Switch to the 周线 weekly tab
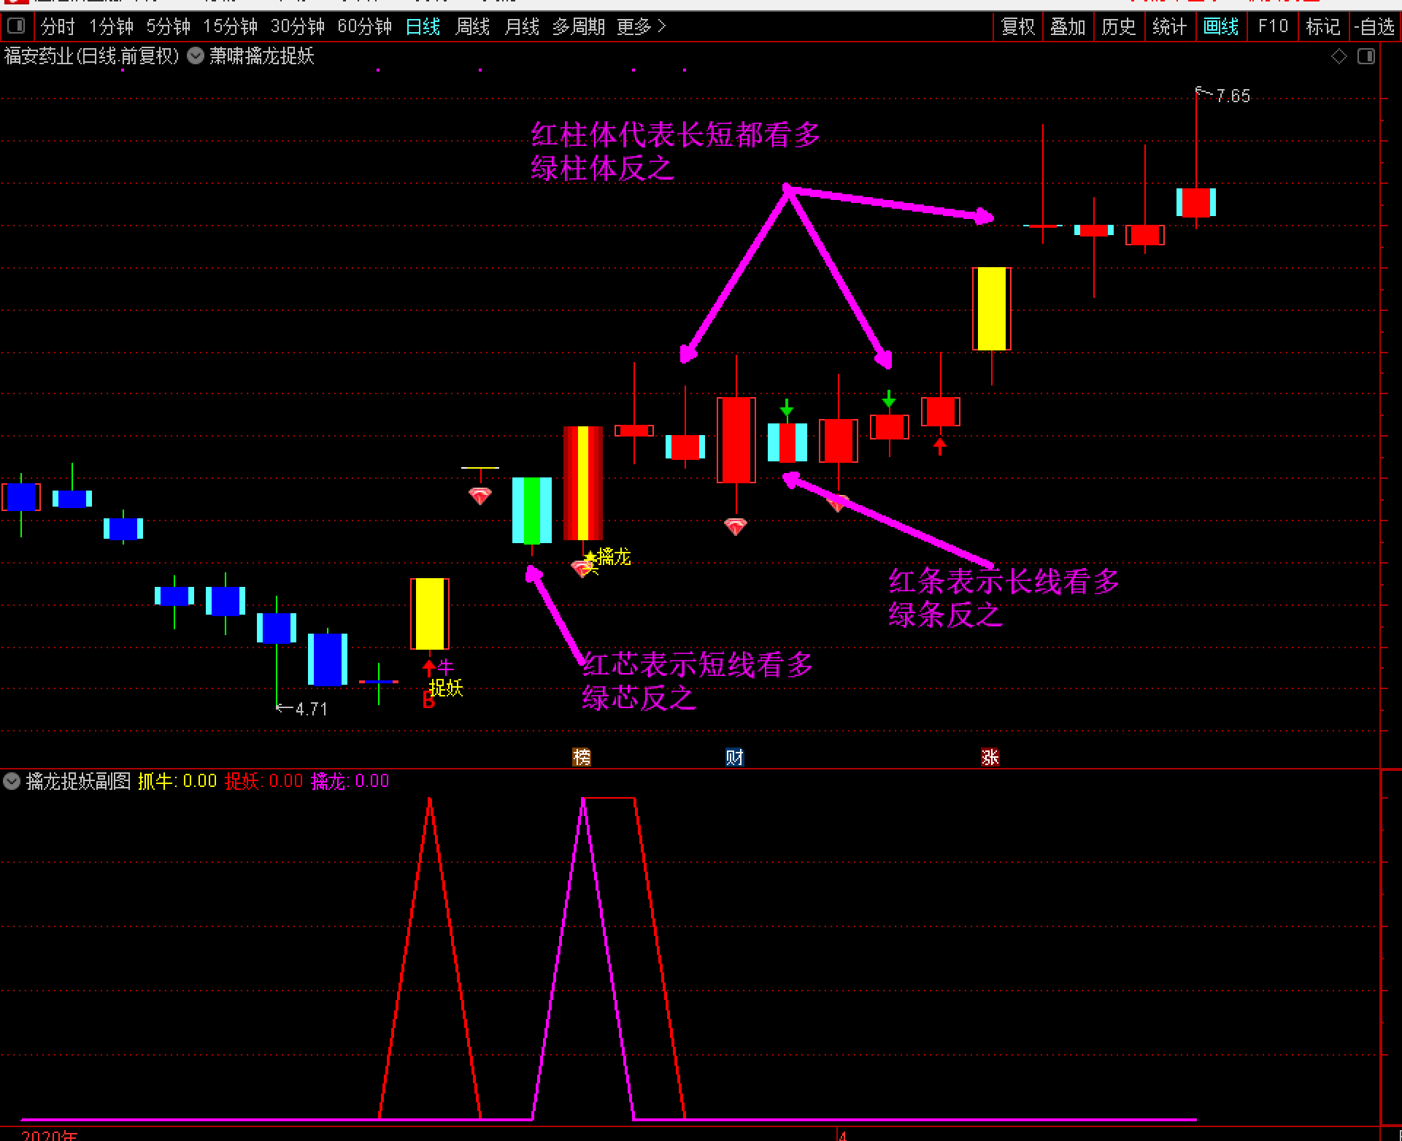This screenshot has height=1141, width=1402. point(472,27)
